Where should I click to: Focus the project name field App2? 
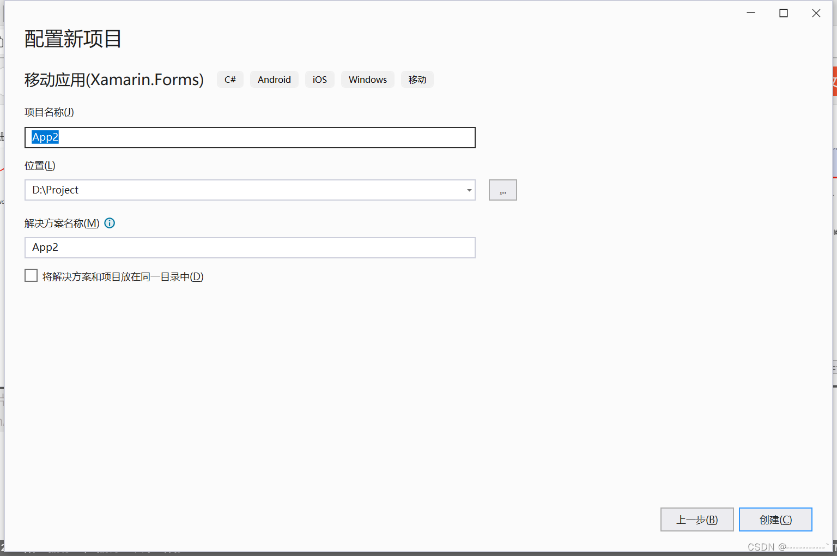(x=250, y=137)
